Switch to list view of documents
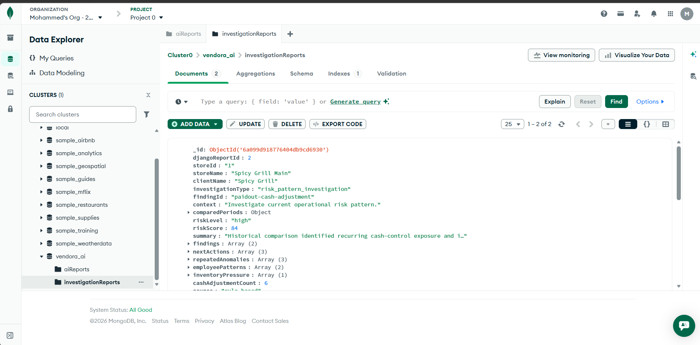Viewport: 700px width, 345px height. [628, 124]
